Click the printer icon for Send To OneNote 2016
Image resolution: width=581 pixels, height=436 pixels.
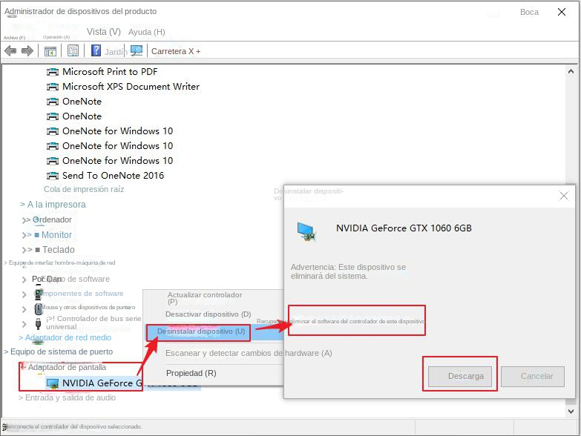53,176
